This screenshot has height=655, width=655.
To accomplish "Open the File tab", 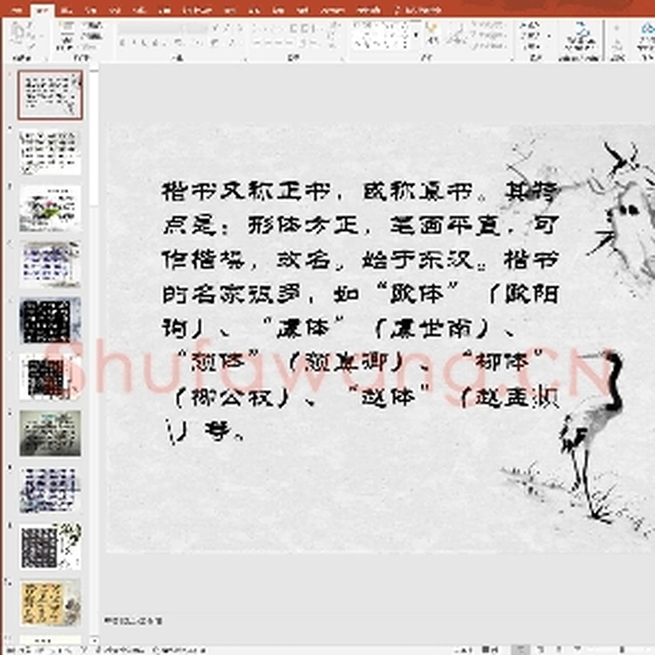I will [x=17, y=10].
